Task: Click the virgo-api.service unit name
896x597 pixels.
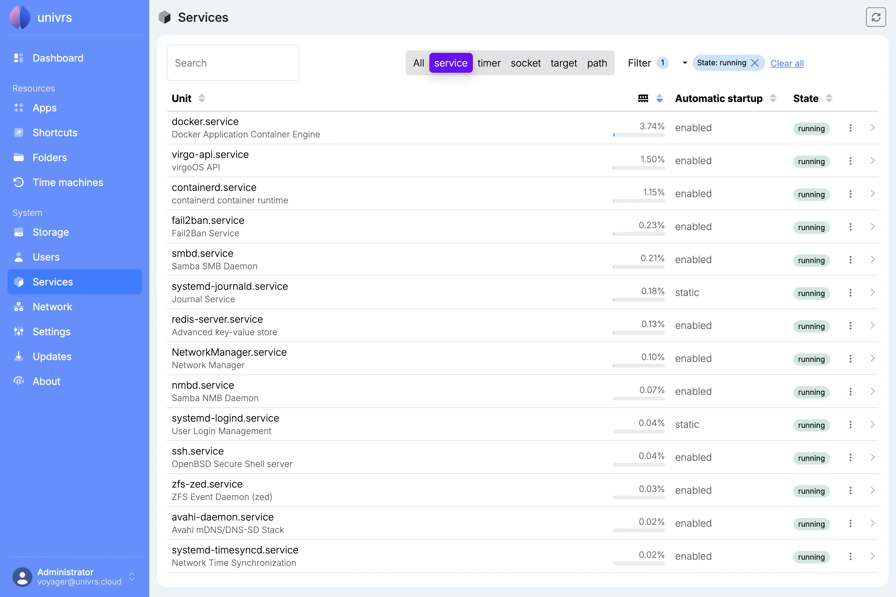Action: point(210,154)
